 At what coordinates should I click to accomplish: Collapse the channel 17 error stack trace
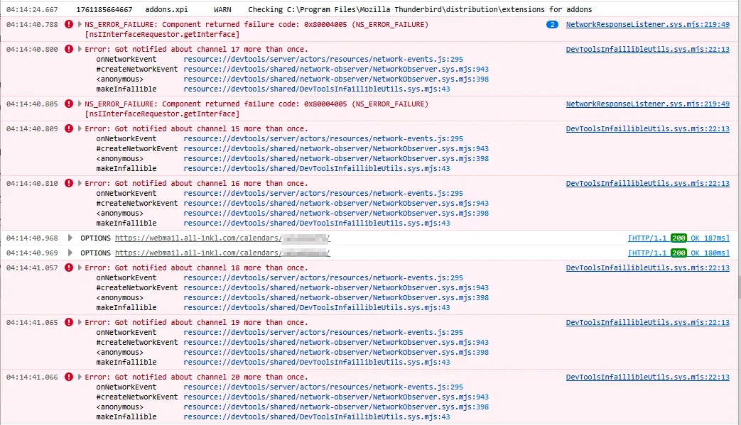coord(80,49)
